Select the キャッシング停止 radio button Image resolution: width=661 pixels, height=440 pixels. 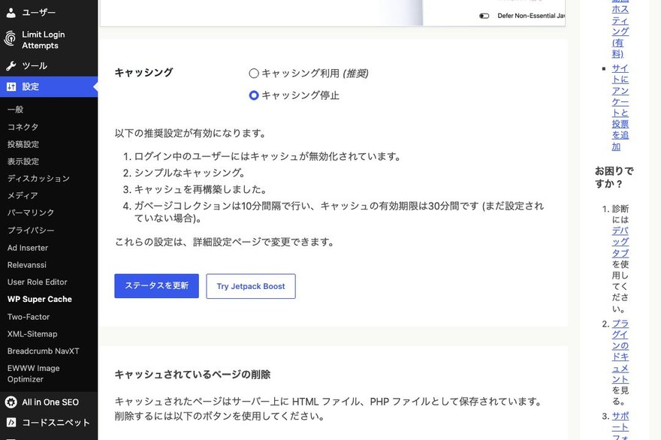tap(254, 95)
